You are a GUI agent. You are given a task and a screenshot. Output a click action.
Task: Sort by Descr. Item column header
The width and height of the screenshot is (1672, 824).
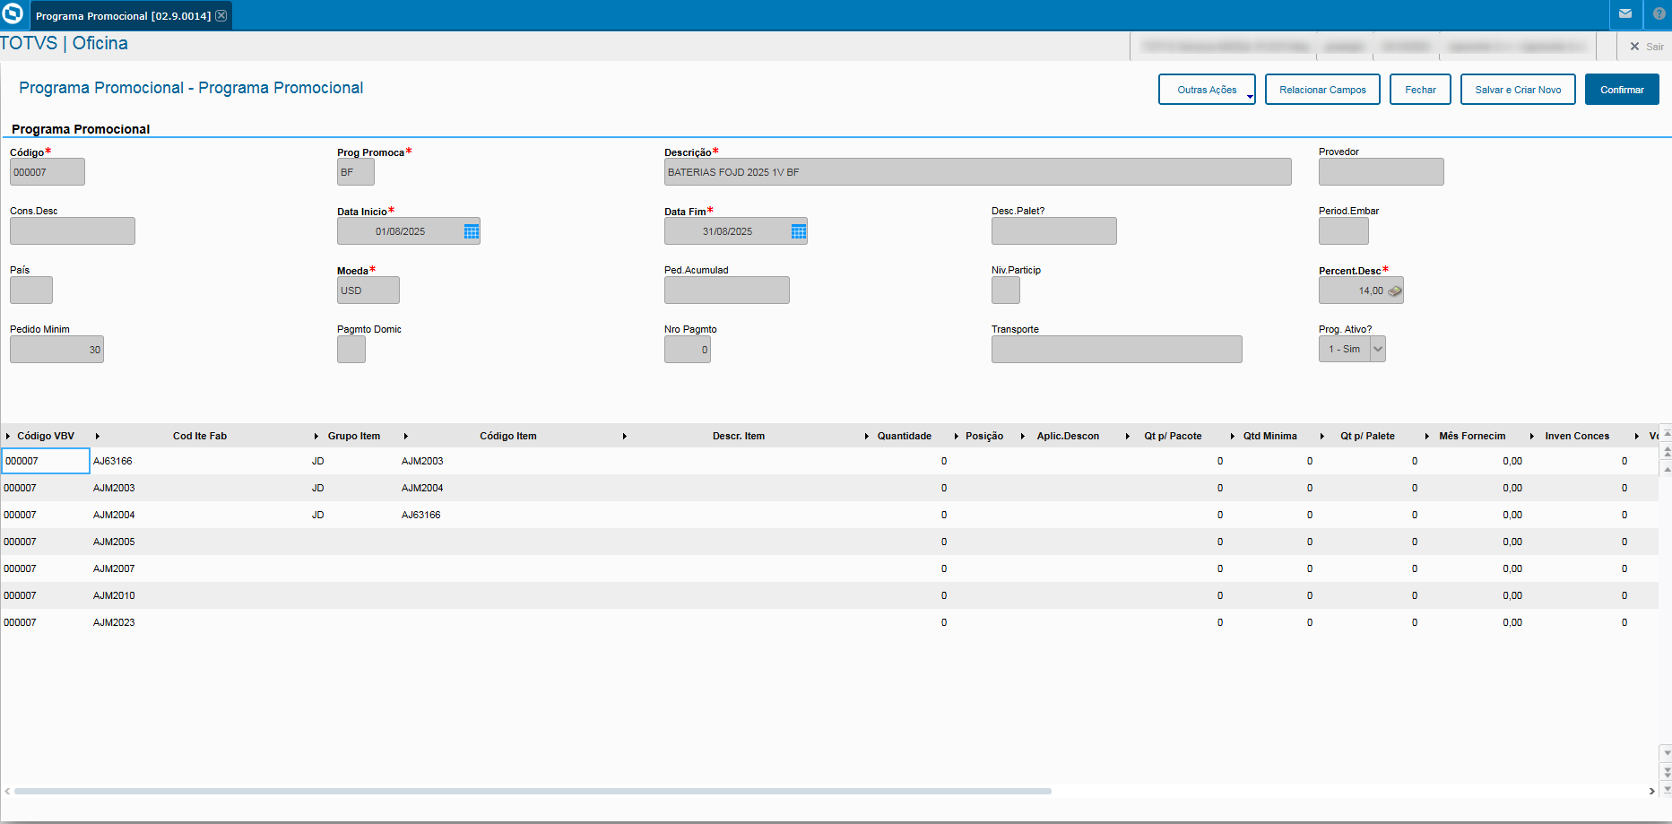tap(739, 436)
